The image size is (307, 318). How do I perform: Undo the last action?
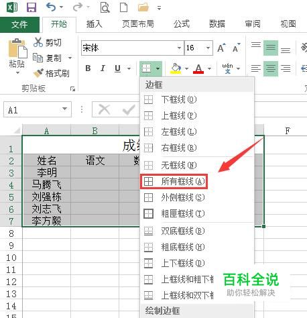click(x=51, y=7)
